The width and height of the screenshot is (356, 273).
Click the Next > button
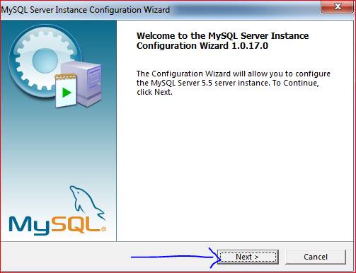pos(248,257)
